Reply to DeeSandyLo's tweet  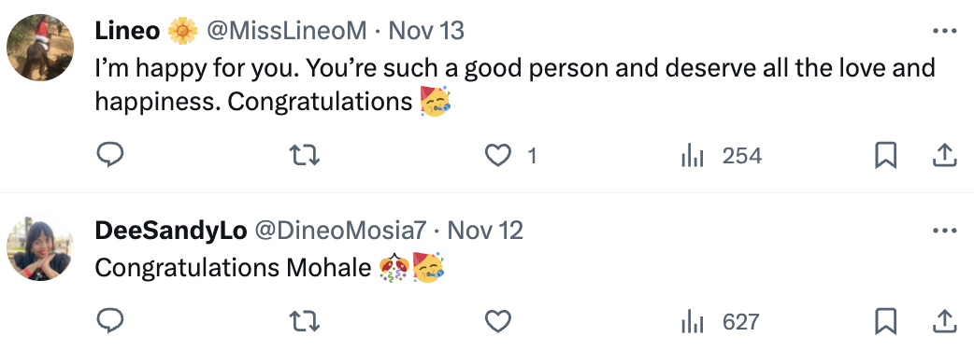pyautogui.click(x=110, y=321)
